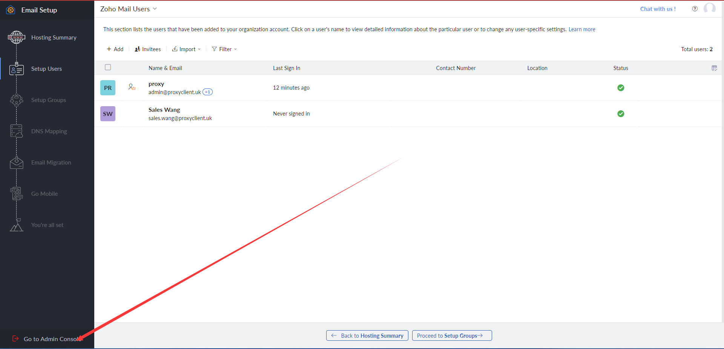
Task: Go to the Go Mobile step
Action: tap(44, 194)
